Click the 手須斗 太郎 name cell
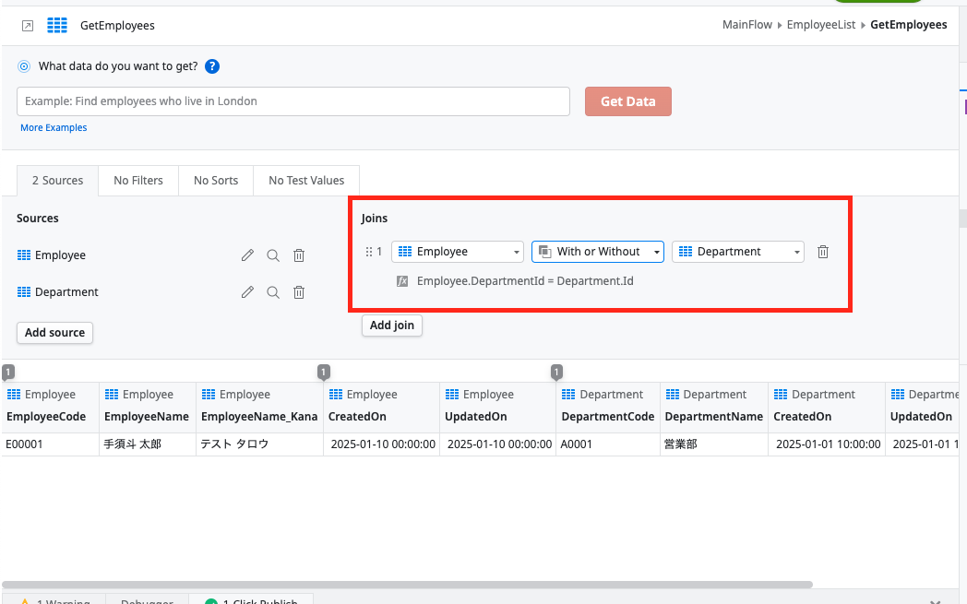 coord(148,444)
